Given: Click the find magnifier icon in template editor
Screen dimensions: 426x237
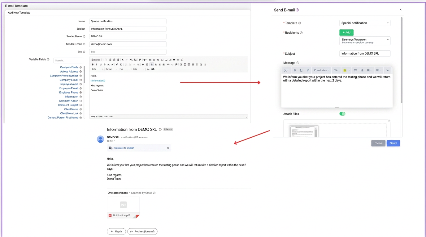Looking at the screenshot, I should [x=131, y=60].
